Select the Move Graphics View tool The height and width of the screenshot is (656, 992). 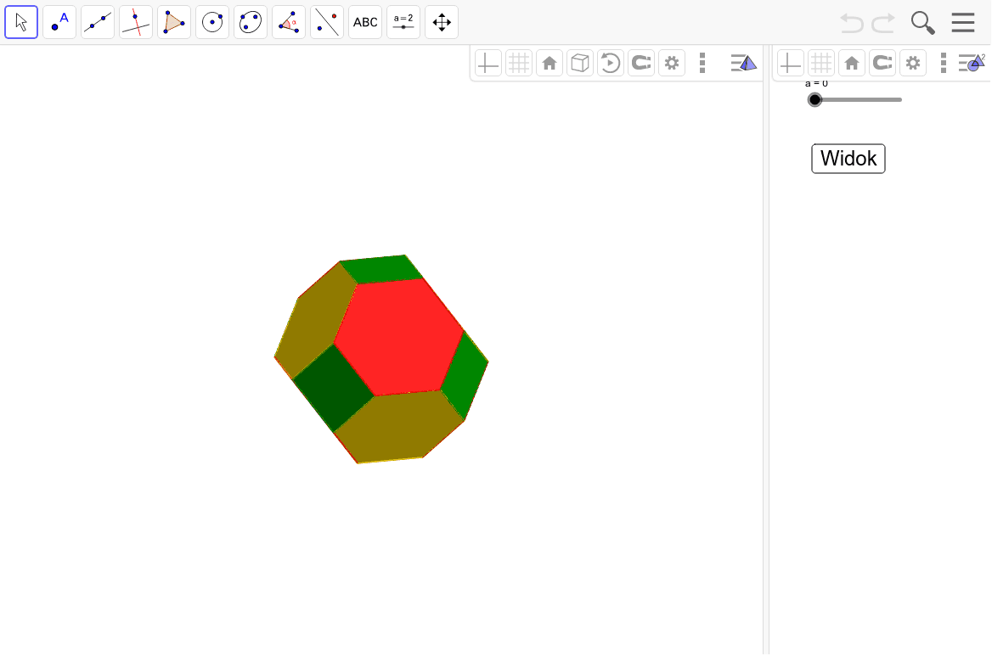tap(442, 22)
